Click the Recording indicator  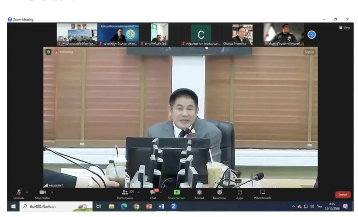click(64, 52)
